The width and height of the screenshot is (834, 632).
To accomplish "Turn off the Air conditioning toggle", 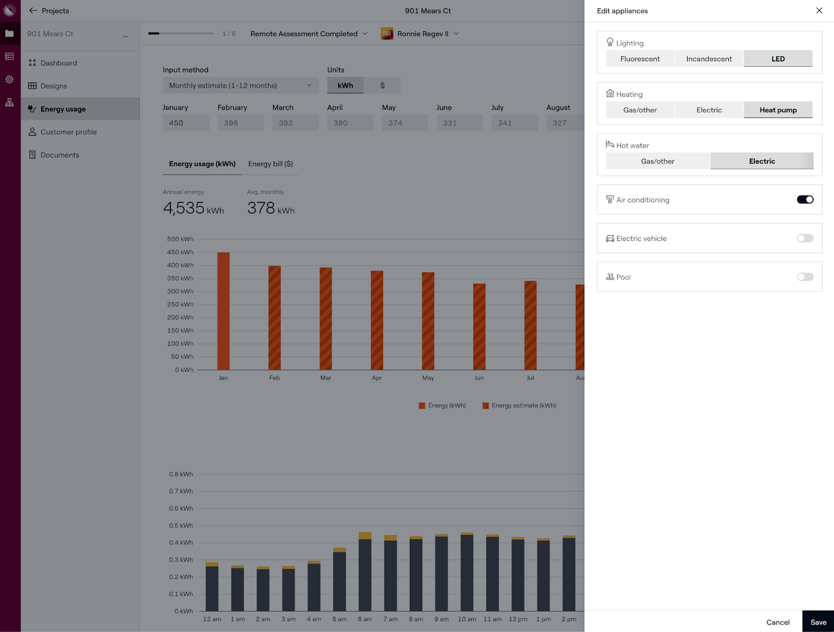I will pos(805,200).
